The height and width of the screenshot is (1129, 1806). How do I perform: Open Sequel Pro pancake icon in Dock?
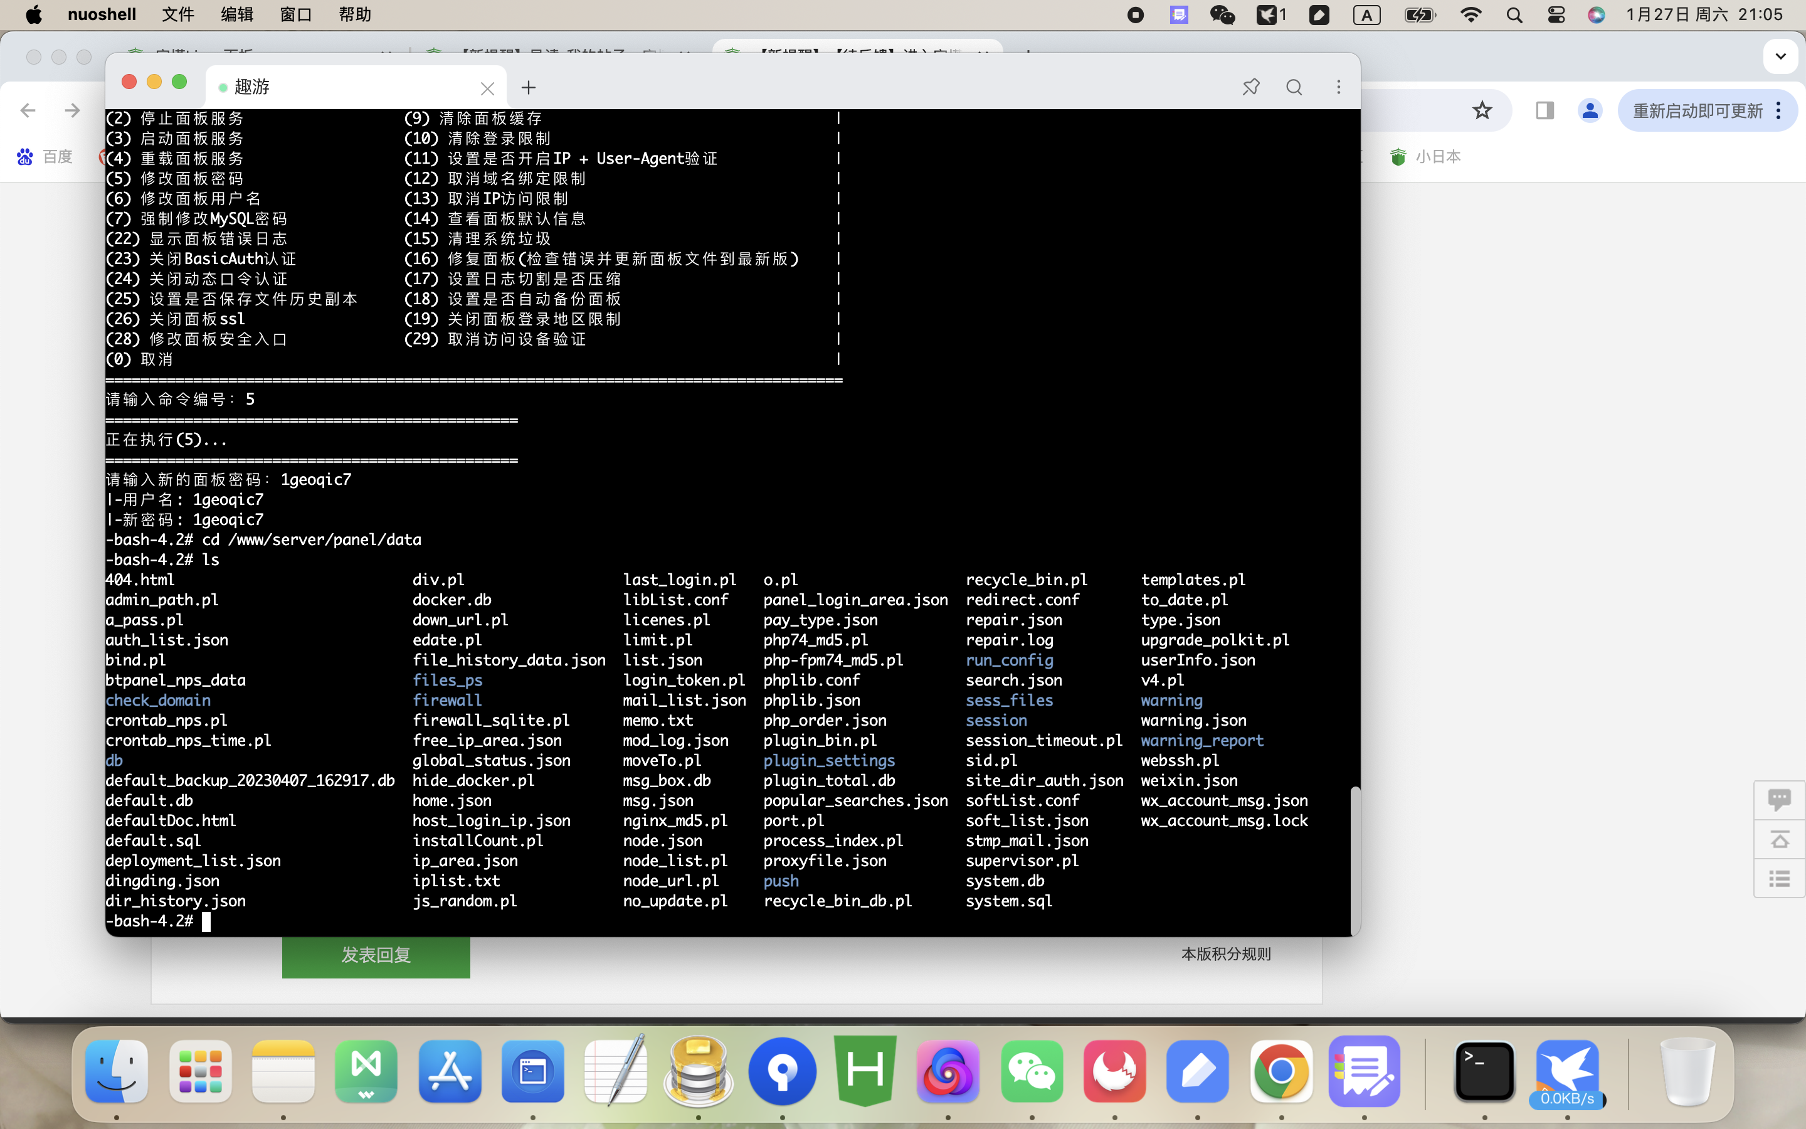point(699,1071)
